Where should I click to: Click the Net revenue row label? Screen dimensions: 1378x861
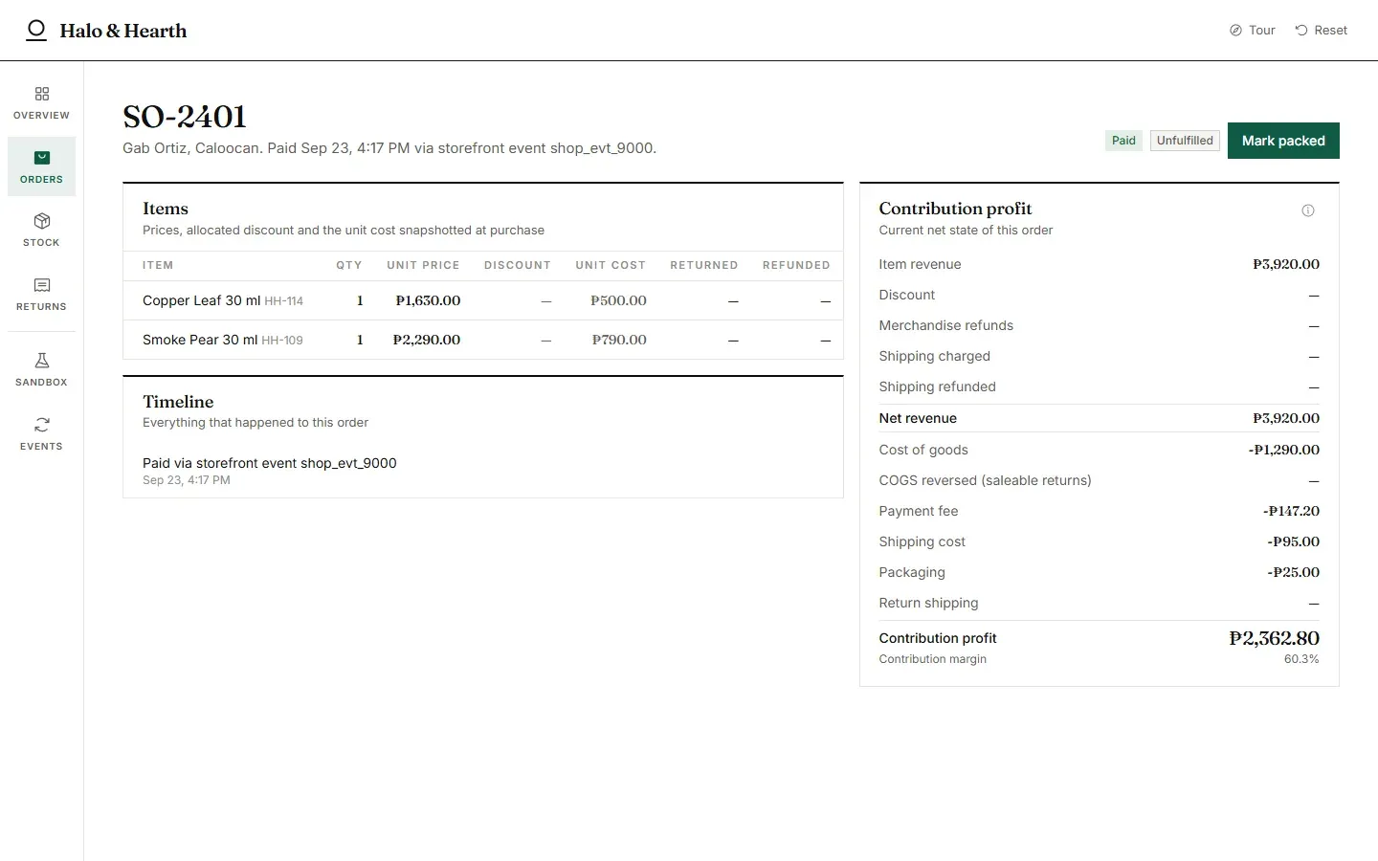click(x=918, y=418)
